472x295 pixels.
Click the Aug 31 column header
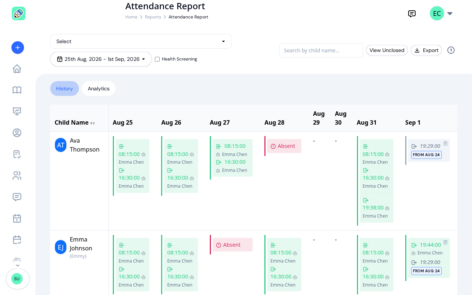tap(367, 122)
